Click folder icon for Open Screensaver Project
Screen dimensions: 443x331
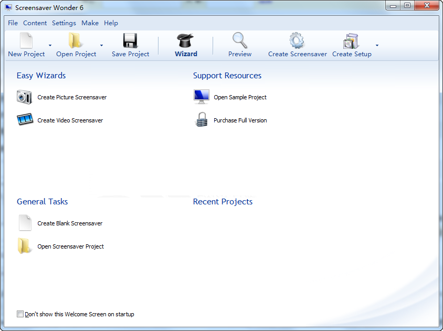coord(24,245)
